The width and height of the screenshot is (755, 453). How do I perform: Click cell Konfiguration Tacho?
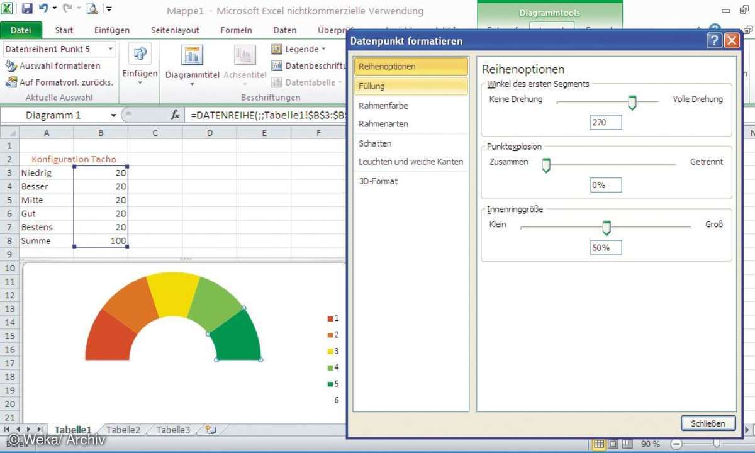(x=74, y=159)
